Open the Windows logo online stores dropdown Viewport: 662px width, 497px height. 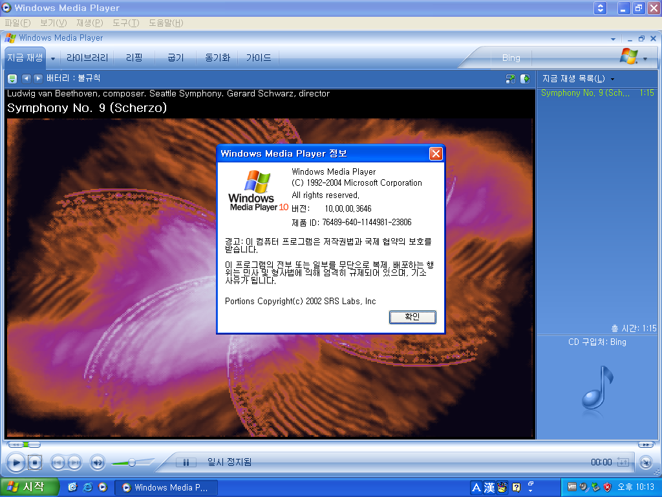[x=645, y=59]
